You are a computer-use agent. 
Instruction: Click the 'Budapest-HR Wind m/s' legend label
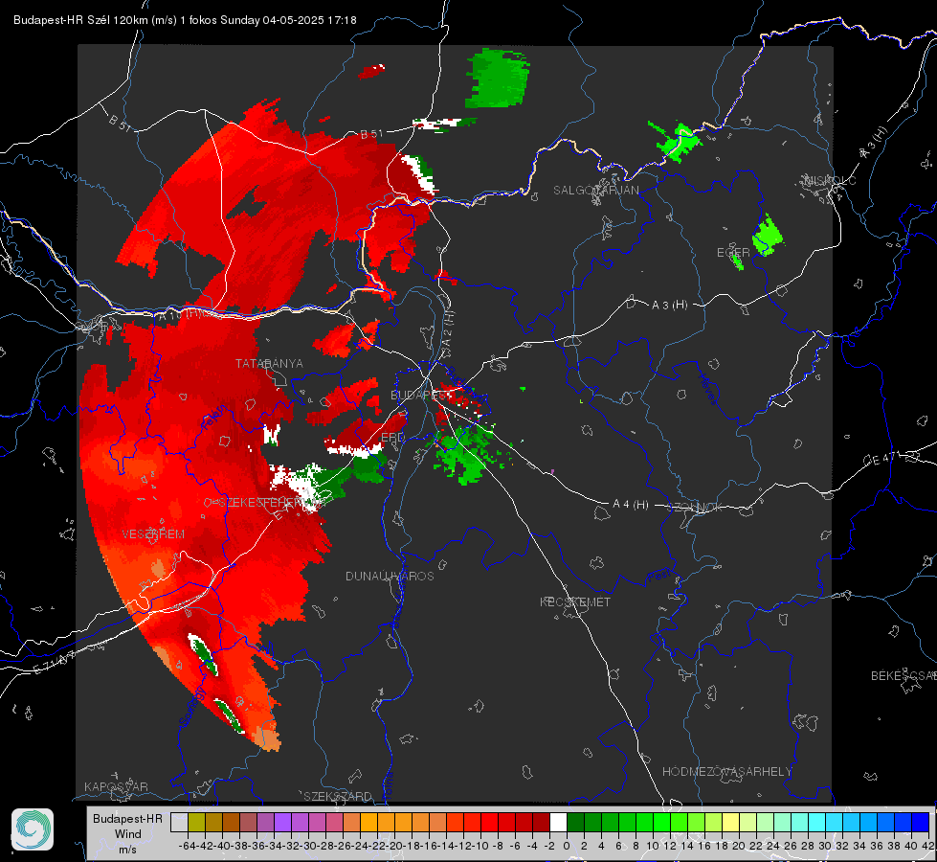click(x=128, y=834)
